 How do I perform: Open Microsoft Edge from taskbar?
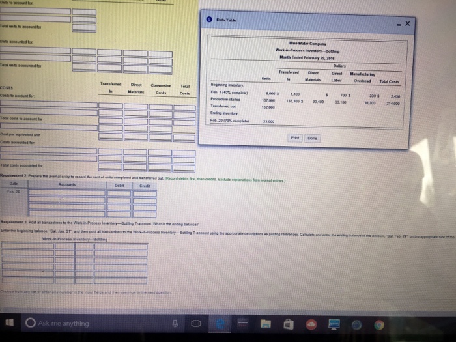click(220, 323)
